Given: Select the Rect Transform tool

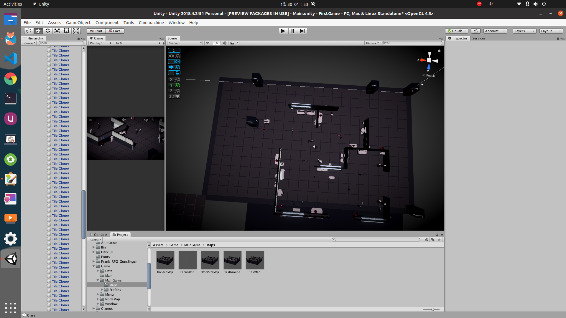Looking at the screenshot, I should click(66, 31).
